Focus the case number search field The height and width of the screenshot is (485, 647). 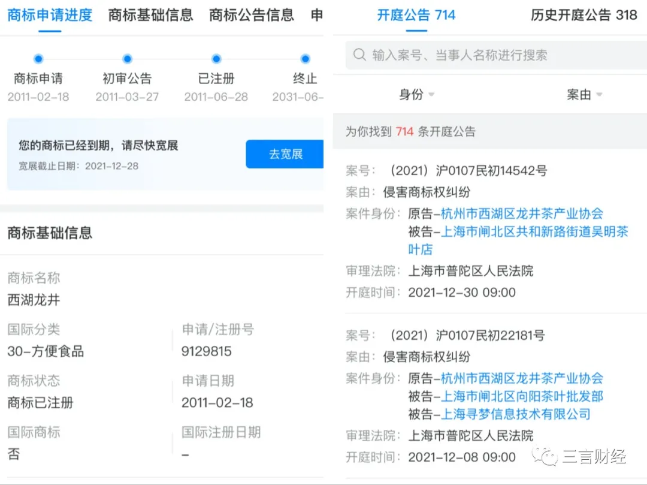496,55
